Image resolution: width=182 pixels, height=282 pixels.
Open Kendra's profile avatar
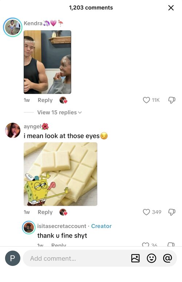(13, 27)
